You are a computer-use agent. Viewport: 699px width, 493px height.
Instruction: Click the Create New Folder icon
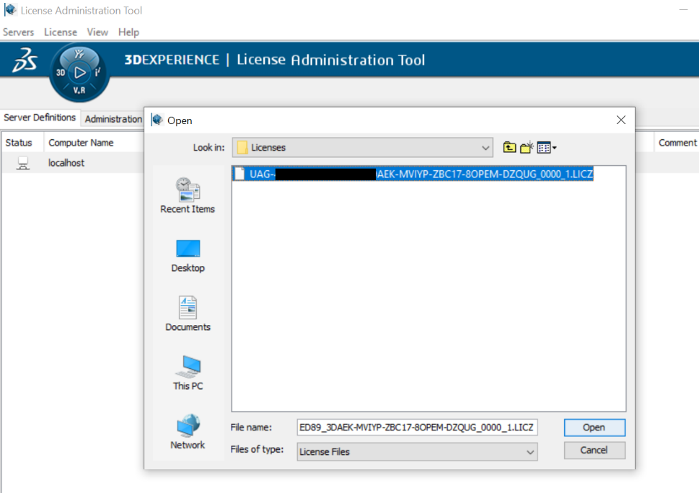[x=527, y=147]
